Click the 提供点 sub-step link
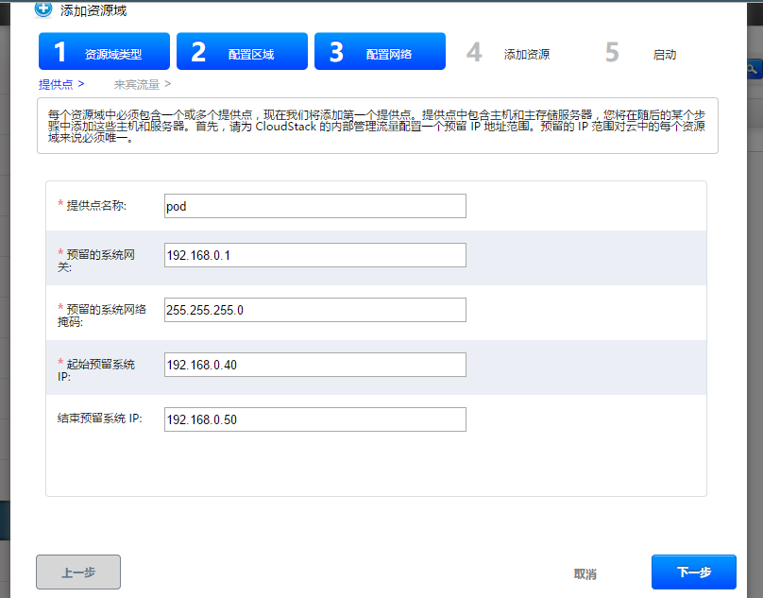Viewport: 763px width, 598px height. click(62, 84)
